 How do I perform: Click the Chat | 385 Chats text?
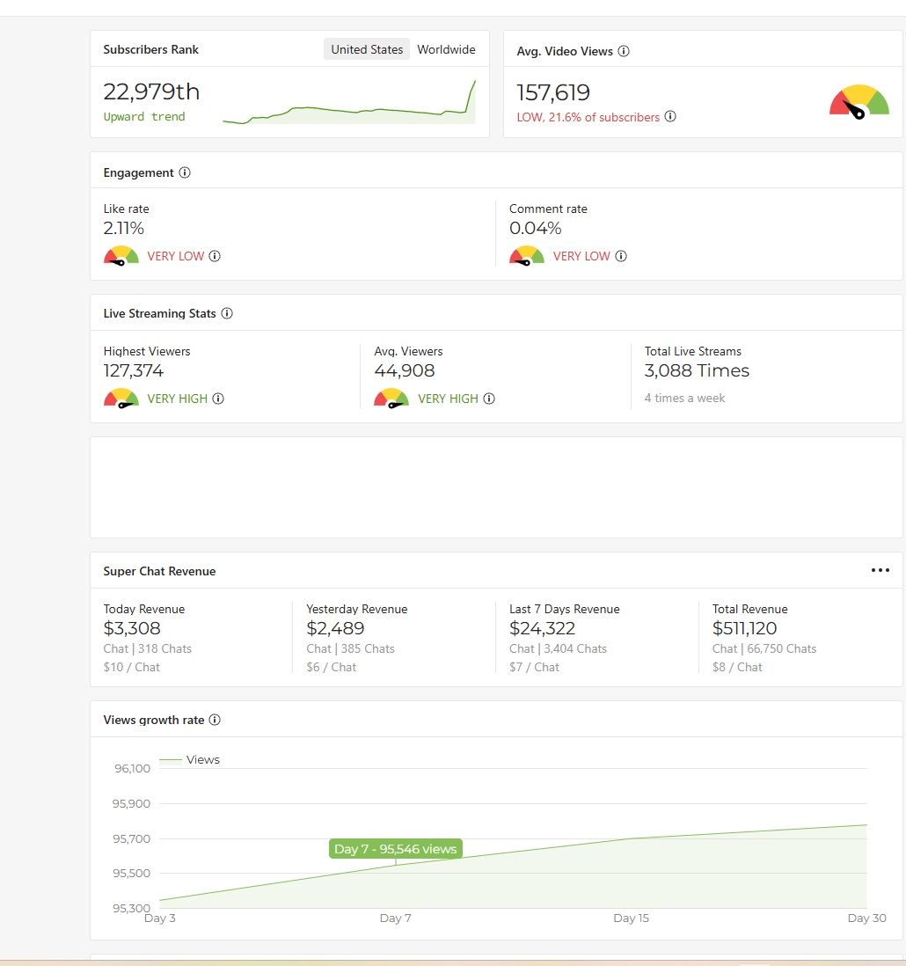[350, 648]
